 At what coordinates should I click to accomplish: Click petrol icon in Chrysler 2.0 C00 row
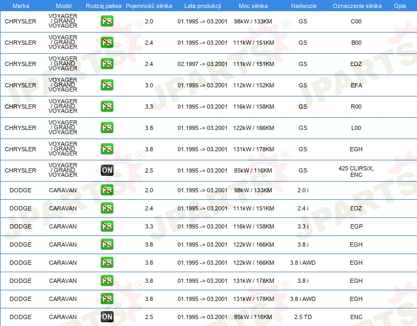pos(107,21)
